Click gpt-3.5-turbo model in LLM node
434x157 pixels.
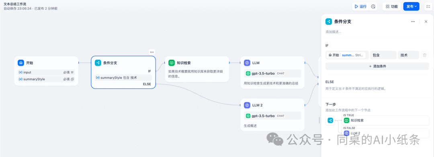[263, 73]
